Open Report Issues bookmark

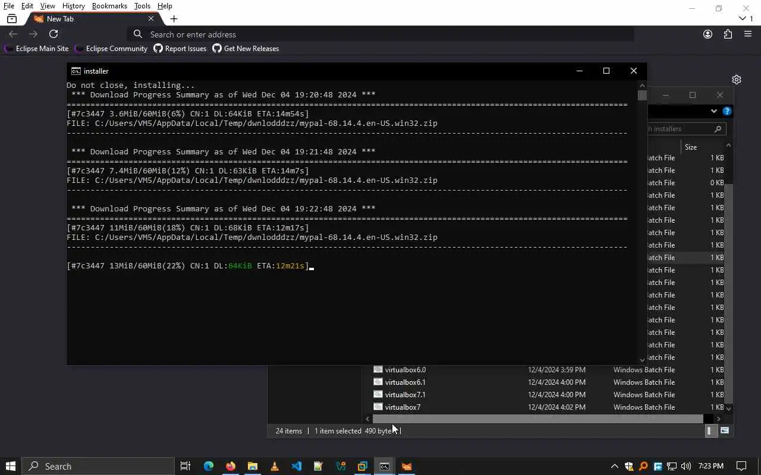[x=180, y=49]
